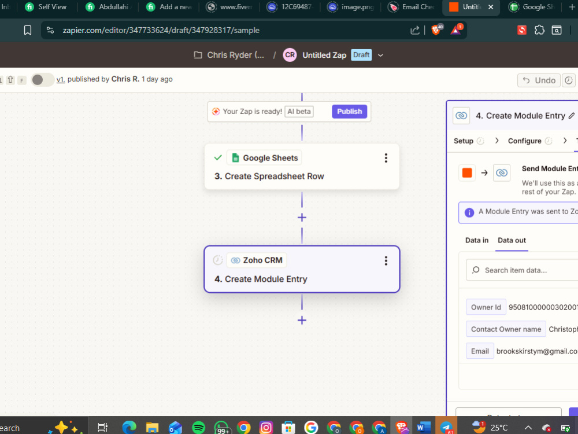This screenshot has width=578, height=434.
Task: Click the Undo button
Action: coord(539,80)
